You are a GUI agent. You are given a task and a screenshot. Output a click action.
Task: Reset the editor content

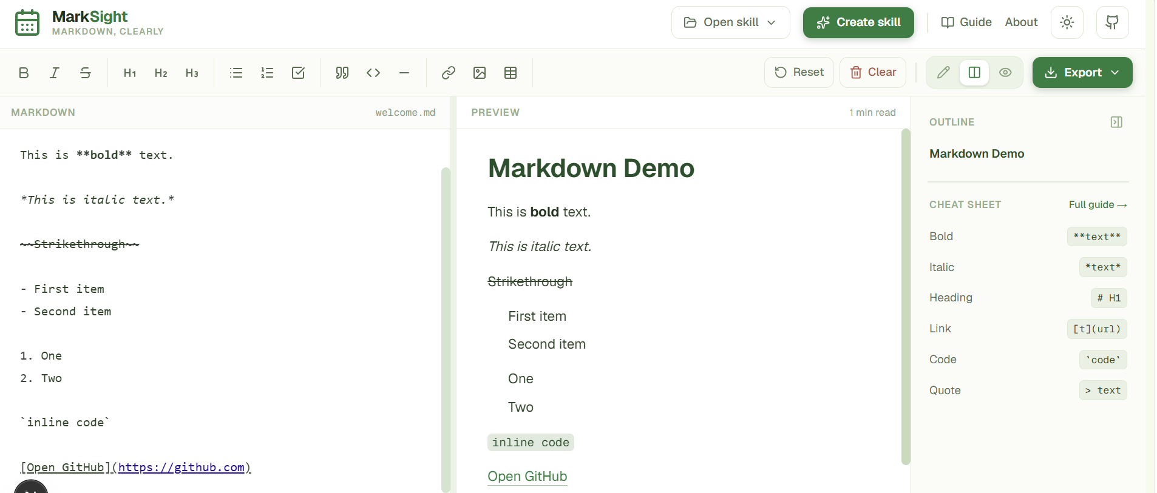(799, 72)
